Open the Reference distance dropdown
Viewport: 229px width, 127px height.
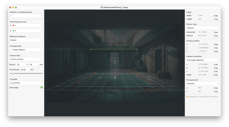(26, 40)
